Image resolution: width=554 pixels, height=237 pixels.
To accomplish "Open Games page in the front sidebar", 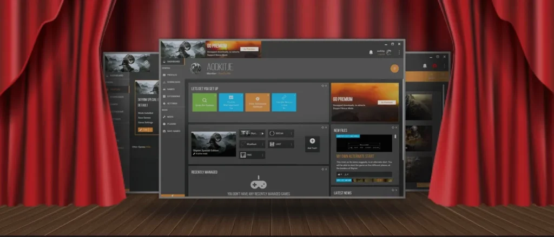I will tap(173, 89).
